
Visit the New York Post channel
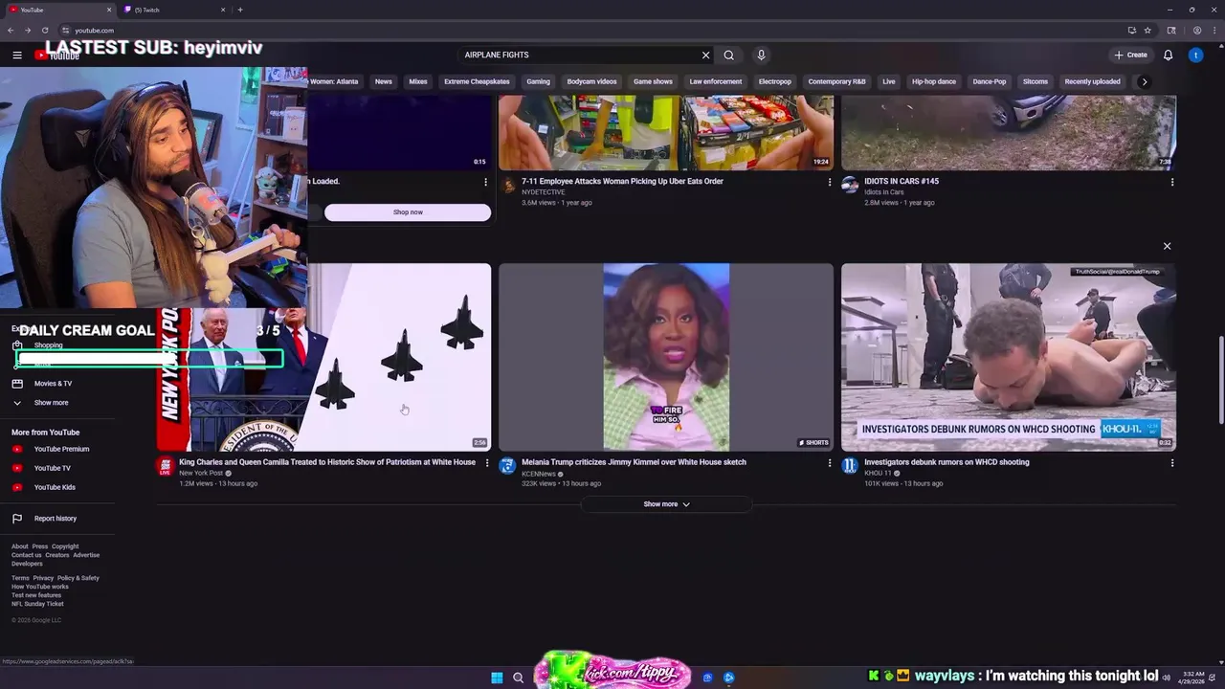(x=201, y=473)
